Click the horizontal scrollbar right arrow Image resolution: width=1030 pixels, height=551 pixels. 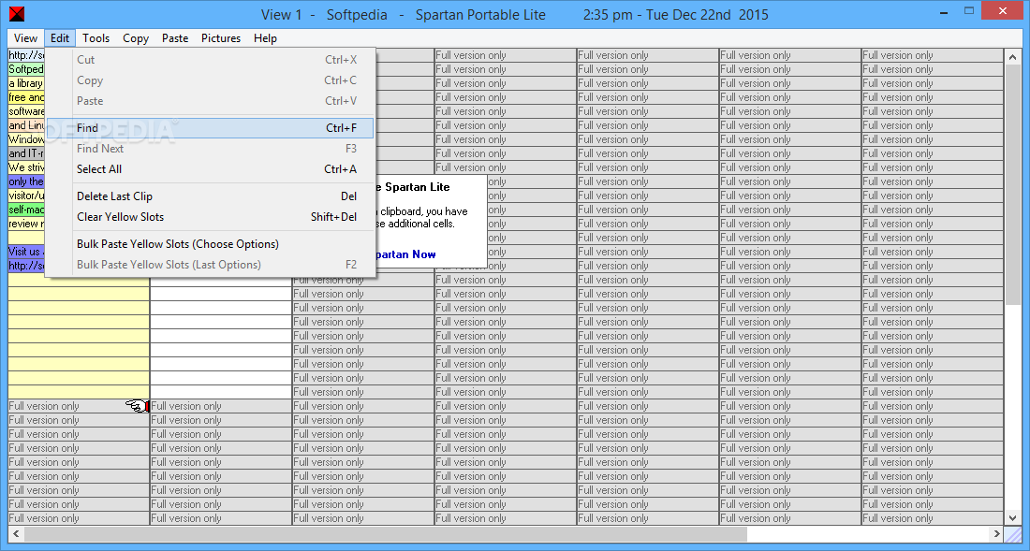[996, 534]
